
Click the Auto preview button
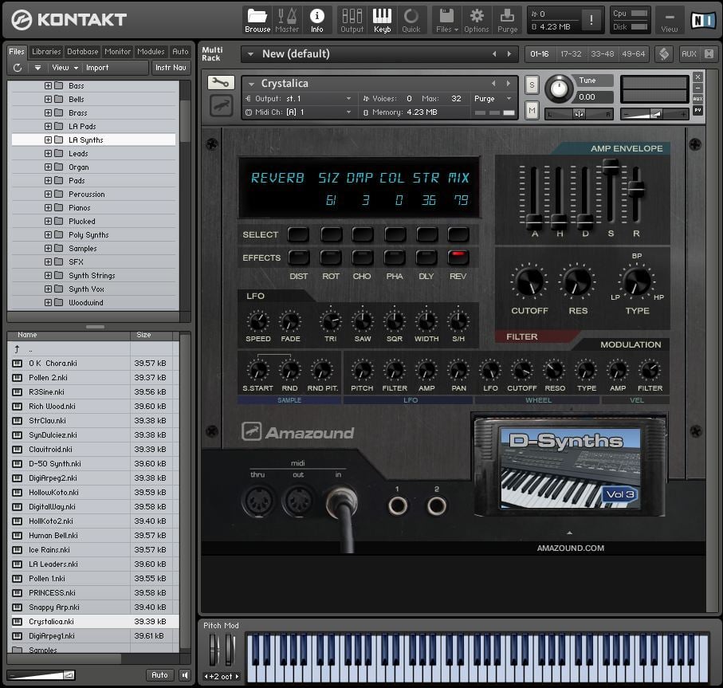coord(159,675)
